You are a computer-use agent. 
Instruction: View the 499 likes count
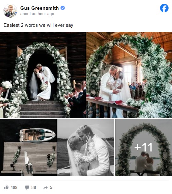click(14, 187)
